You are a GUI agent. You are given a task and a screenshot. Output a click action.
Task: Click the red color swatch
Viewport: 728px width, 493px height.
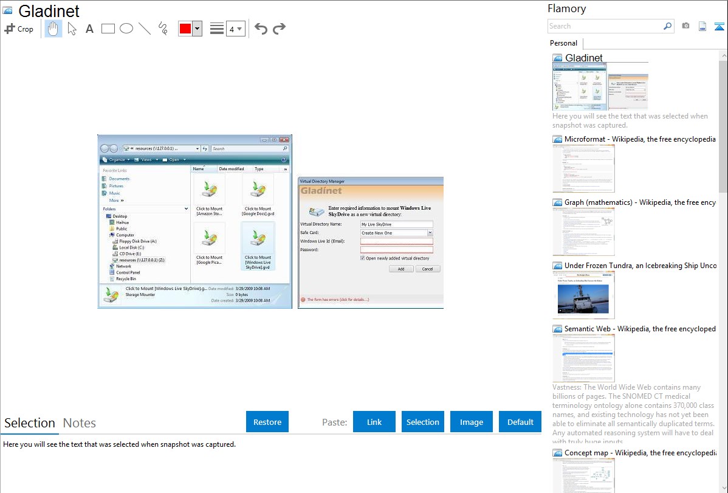[185, 29]
